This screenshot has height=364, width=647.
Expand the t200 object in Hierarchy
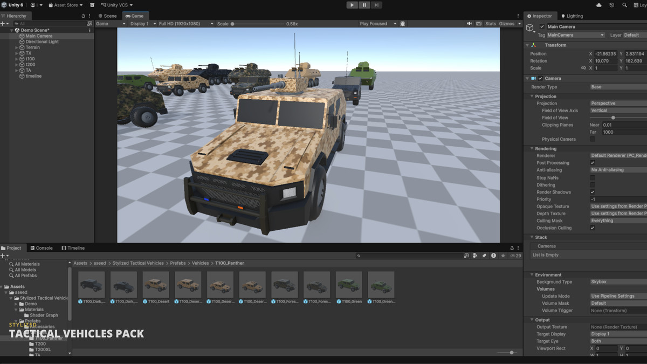click(17, 65)
